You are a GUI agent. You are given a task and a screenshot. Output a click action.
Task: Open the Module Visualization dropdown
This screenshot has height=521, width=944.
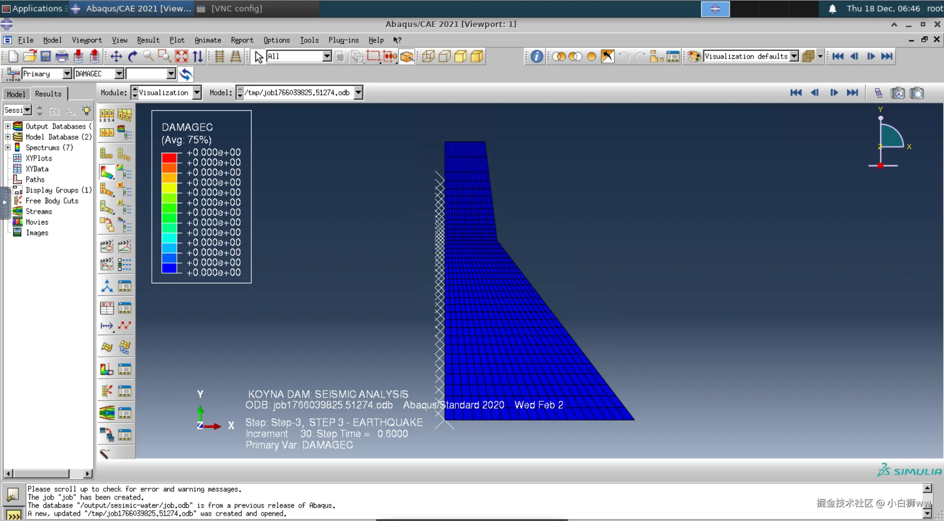[196, 93]
